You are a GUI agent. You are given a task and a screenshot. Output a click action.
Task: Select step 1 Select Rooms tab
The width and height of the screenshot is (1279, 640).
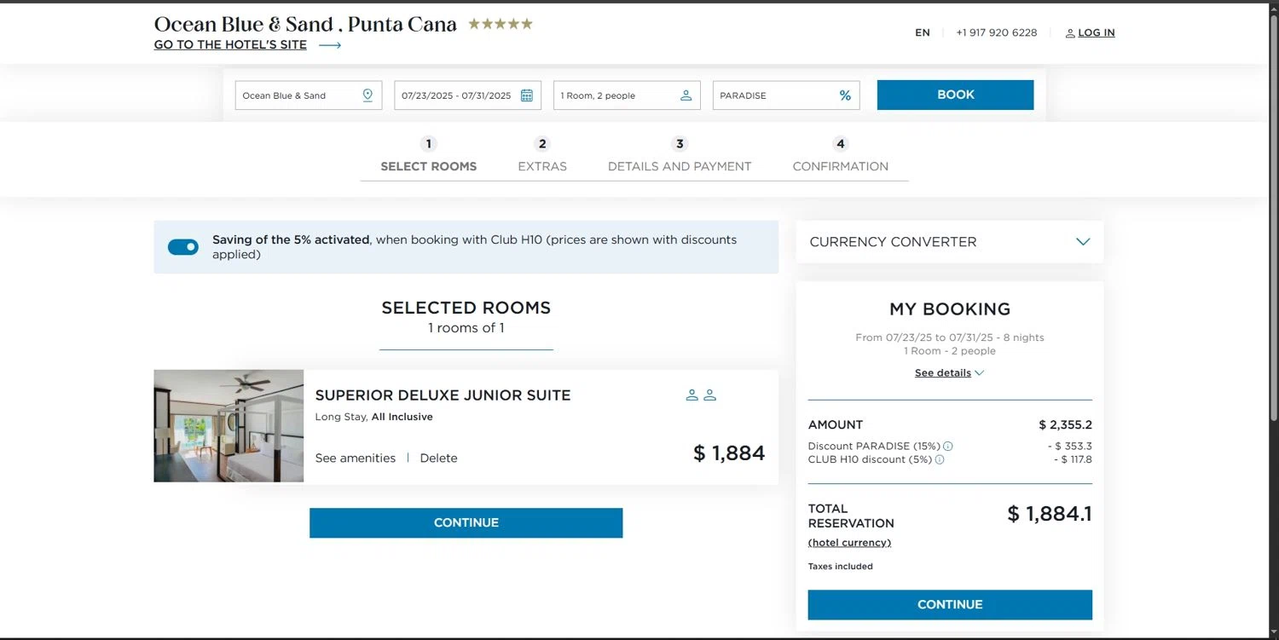pyautogui.click(x=429, y=156)
